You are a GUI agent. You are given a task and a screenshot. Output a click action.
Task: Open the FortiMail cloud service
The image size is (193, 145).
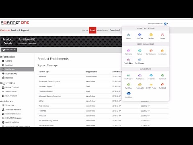[x=162, y=77]
